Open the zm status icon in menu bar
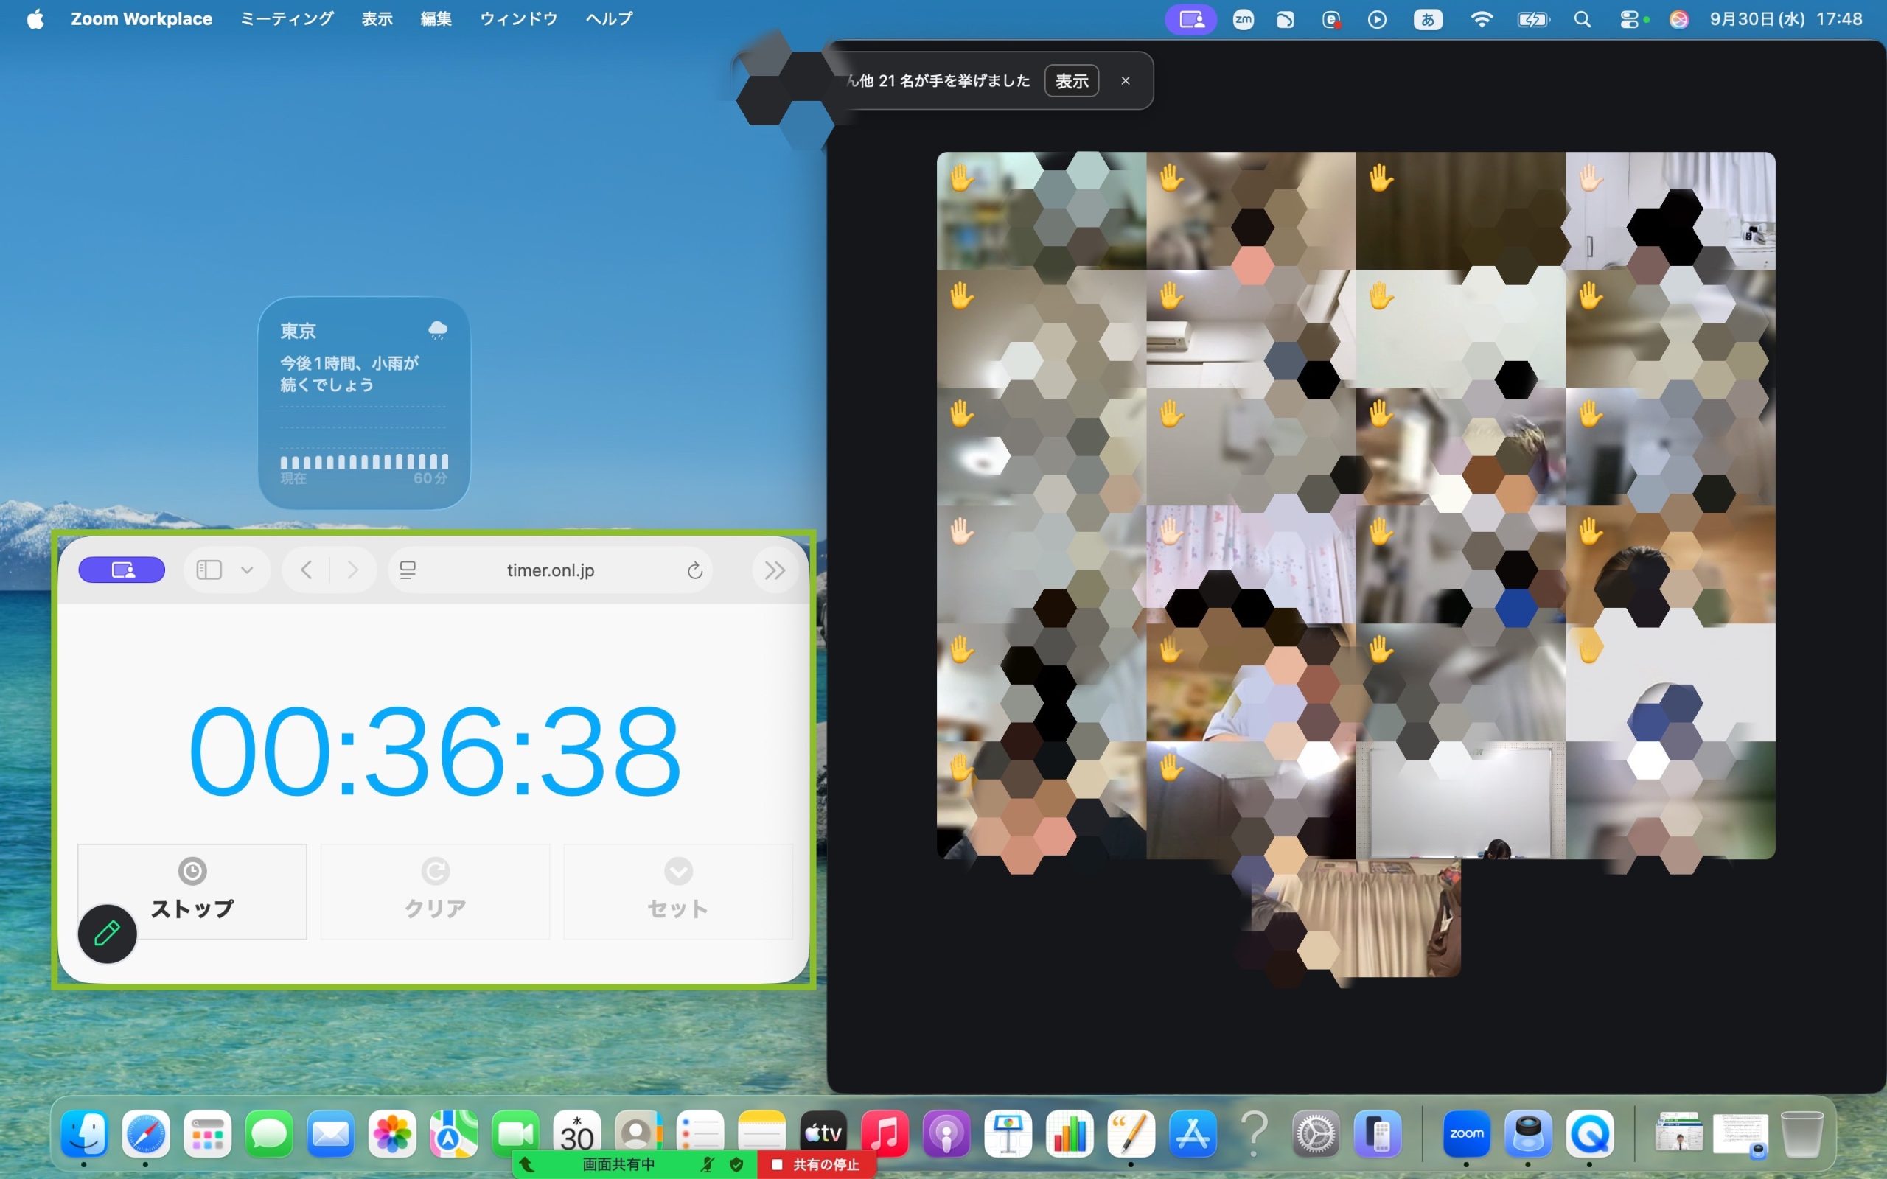Viewport: 1887px width, 1179px height. pos(1244,19)
